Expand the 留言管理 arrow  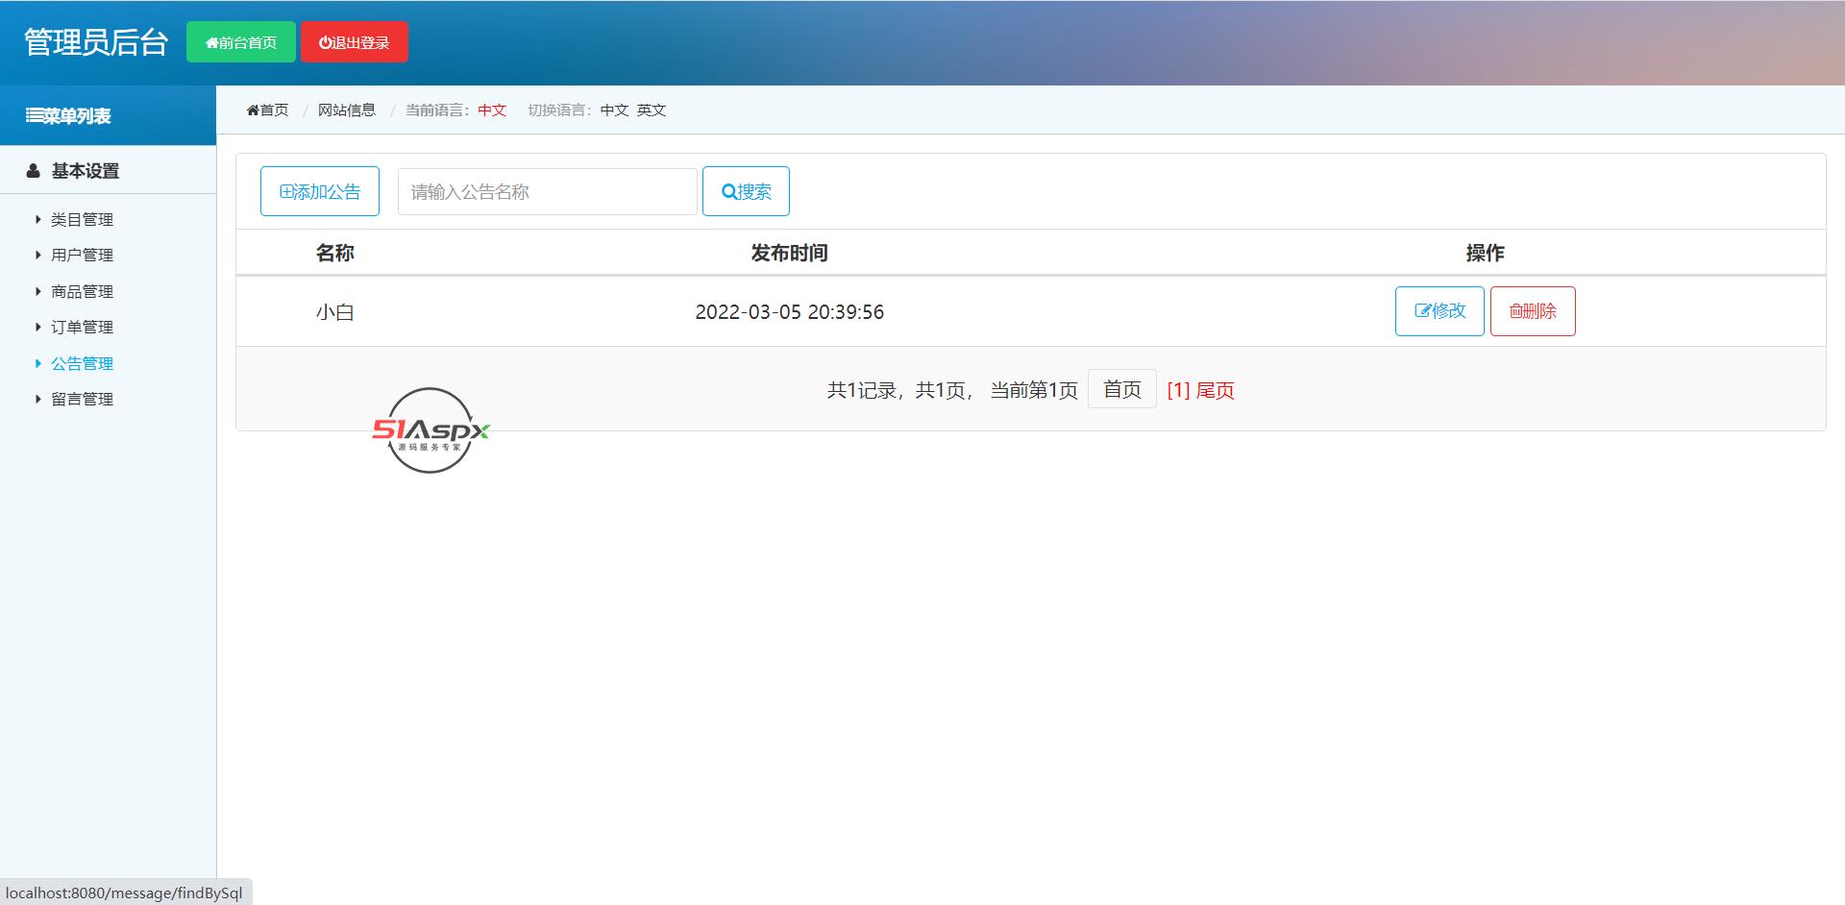pos(37,399)
